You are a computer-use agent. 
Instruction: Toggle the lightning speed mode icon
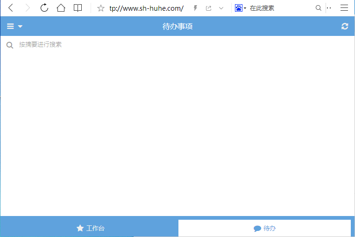[x=196, y=8]
